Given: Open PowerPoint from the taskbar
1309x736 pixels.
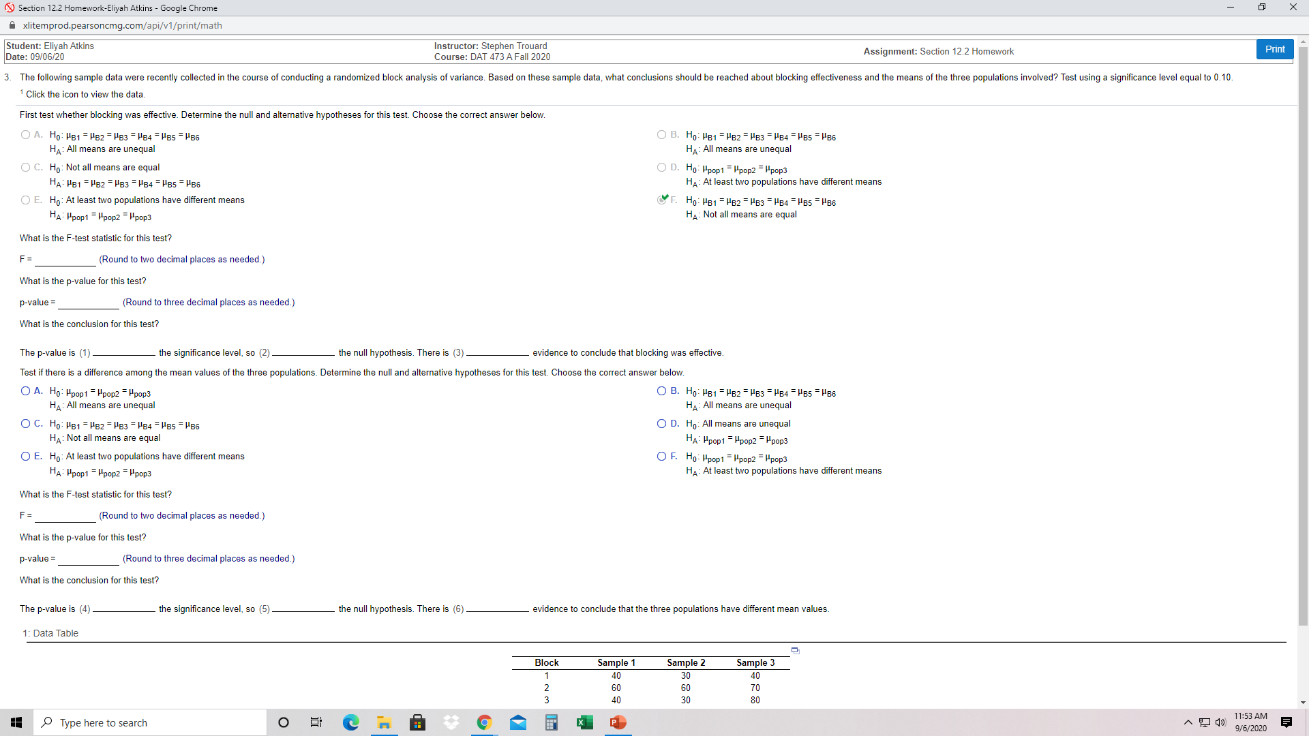Looking at the screenshot, I should [x=618, y=722].
